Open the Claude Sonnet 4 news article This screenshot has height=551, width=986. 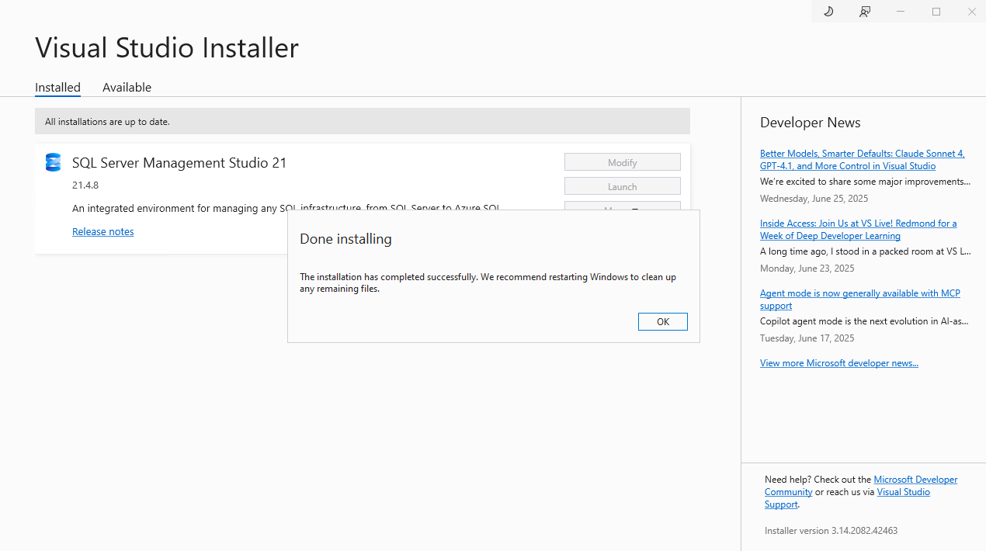(862, 159)
